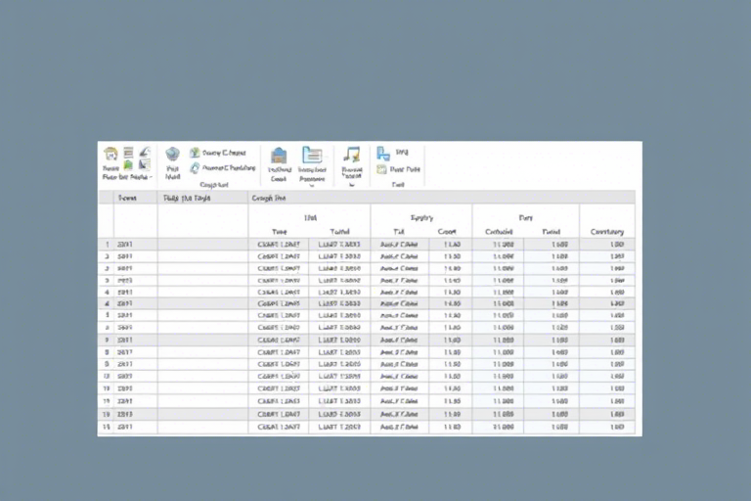The height and width of the screenshot is (501, 751).
Task: Click the green tree icon in the ribbon
Action: [195, 153]
